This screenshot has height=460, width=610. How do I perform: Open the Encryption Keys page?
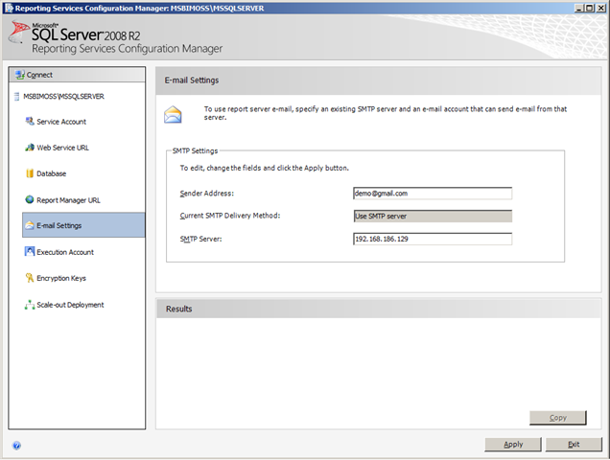click(x=61, y=278)
